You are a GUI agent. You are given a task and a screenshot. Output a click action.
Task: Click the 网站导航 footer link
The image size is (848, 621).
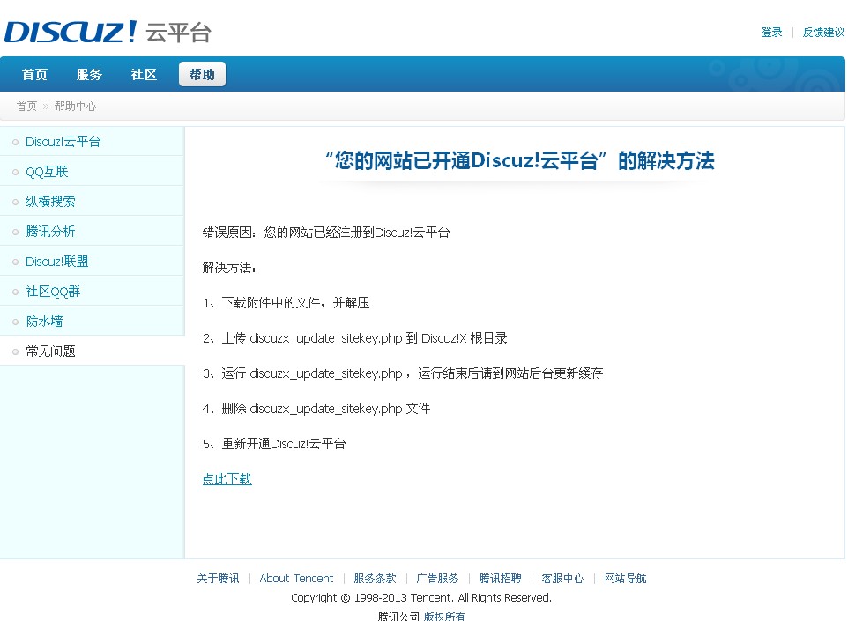pos(626,579)
